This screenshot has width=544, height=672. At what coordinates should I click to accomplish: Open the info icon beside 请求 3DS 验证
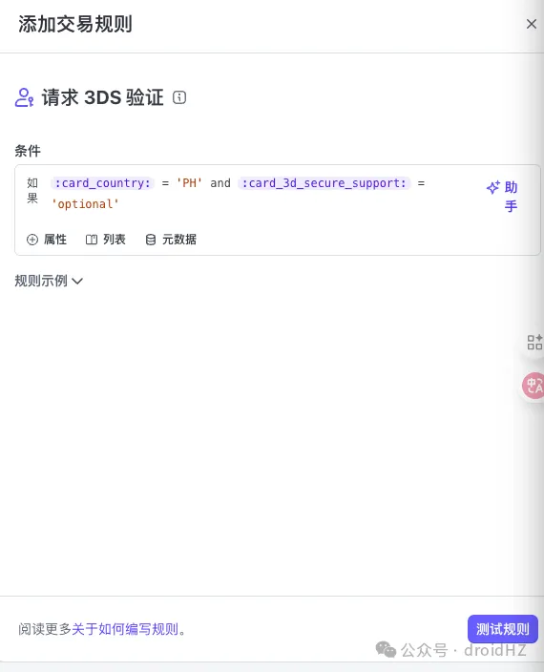(179, 97)
